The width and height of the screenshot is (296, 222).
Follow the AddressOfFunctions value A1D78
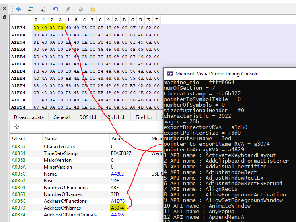117,201
